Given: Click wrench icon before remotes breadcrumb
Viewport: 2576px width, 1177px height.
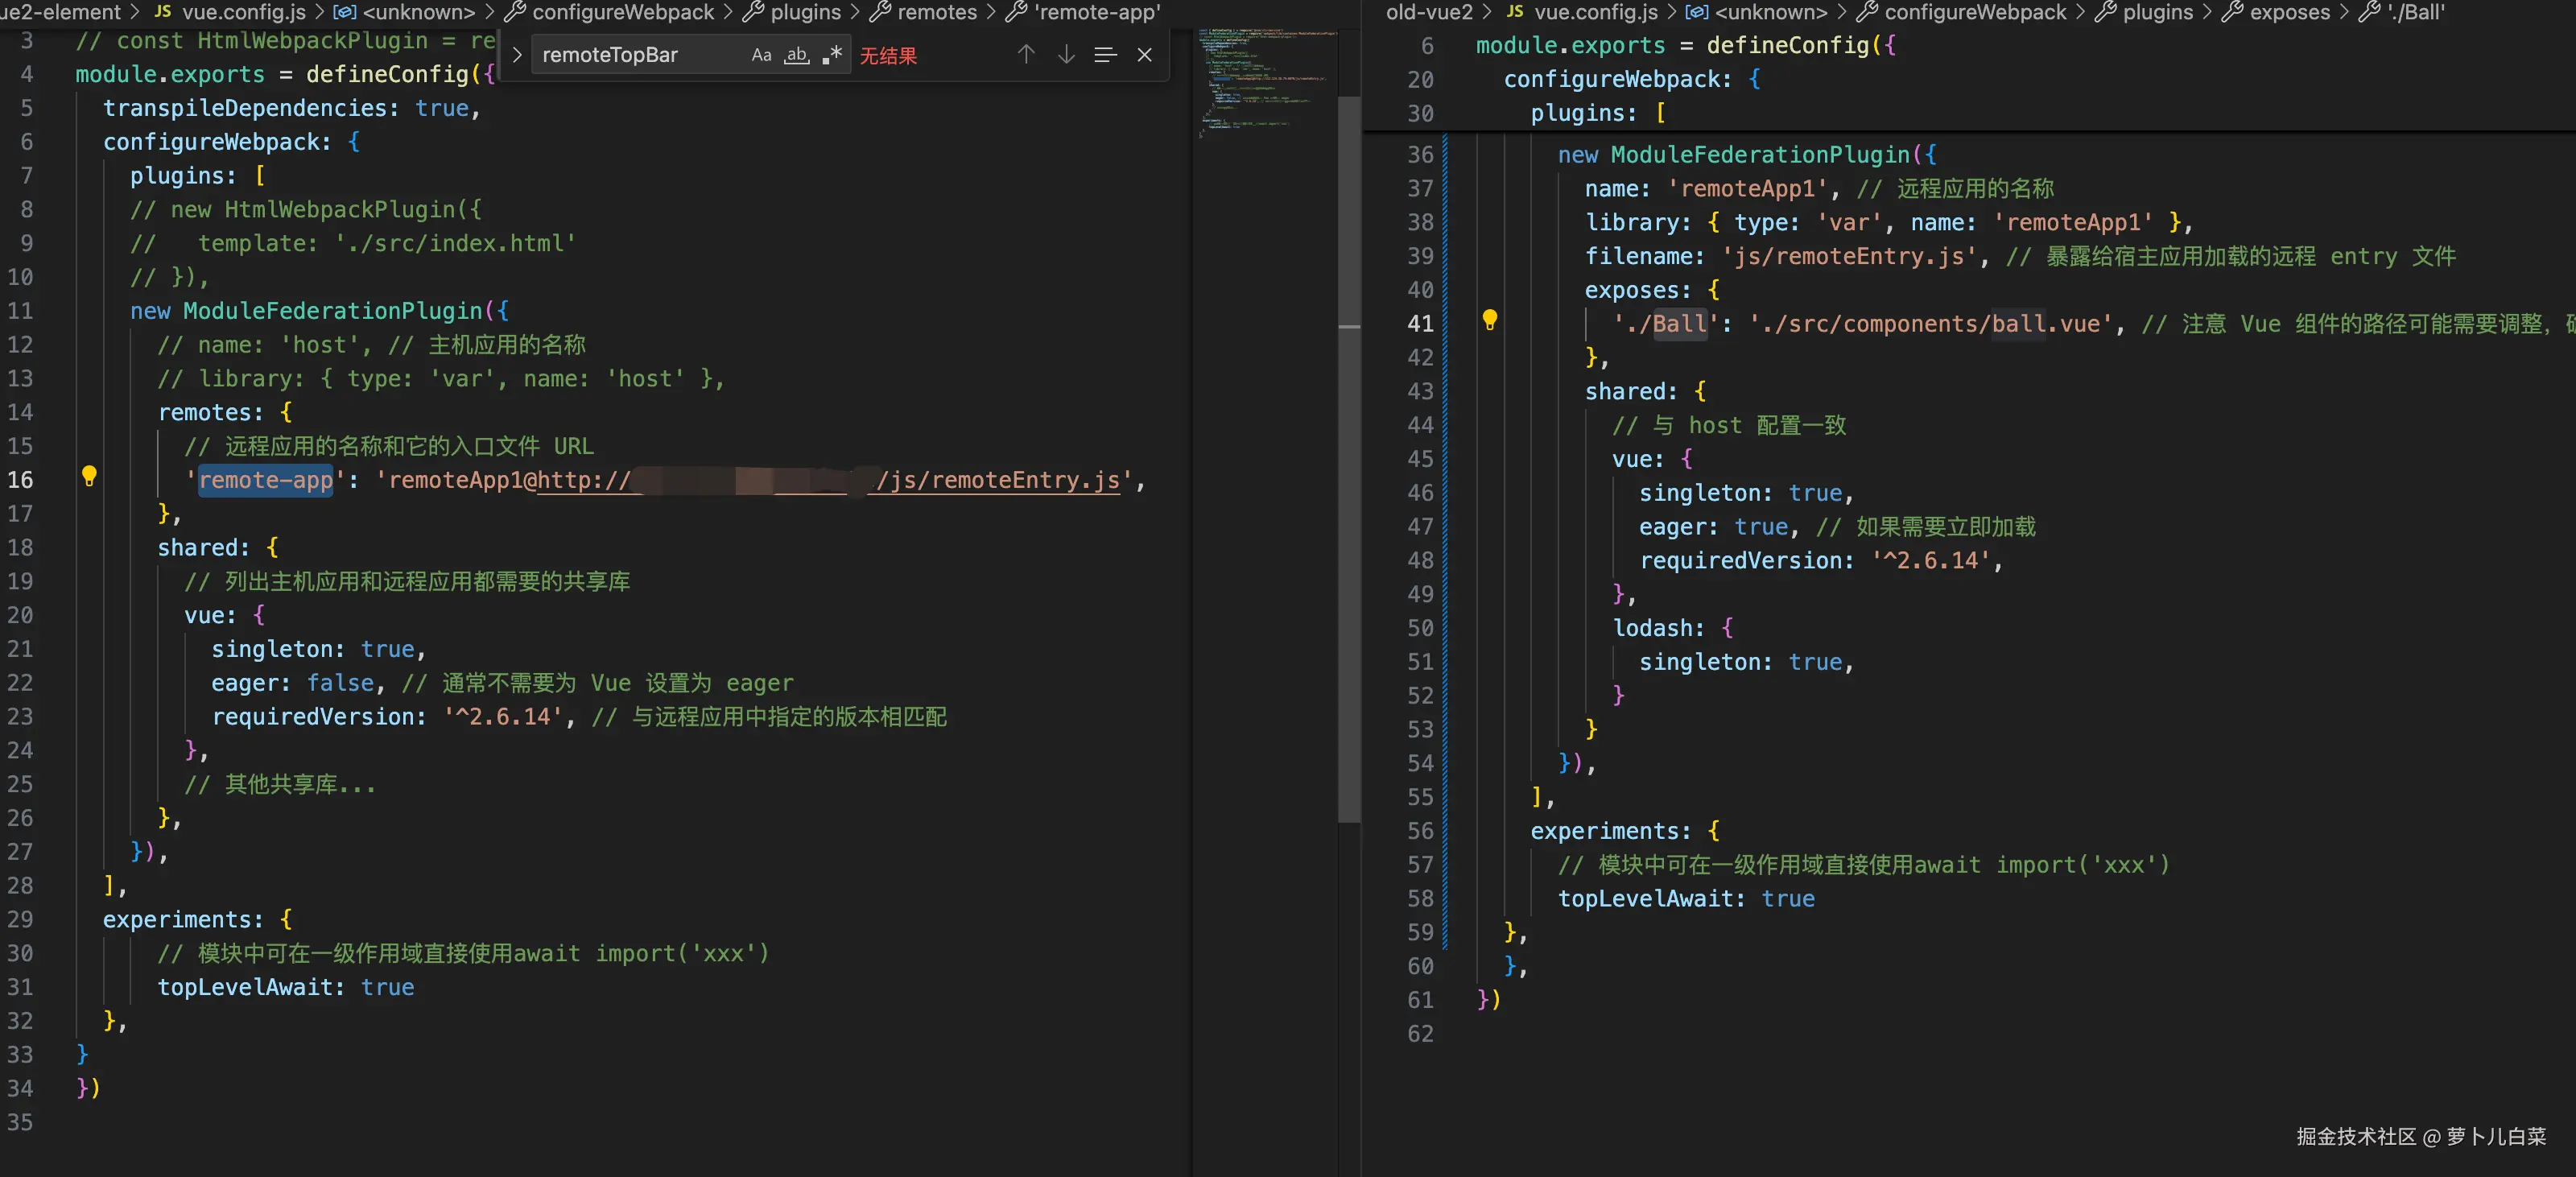Looking at the screenshot, I should coord(880,12).
